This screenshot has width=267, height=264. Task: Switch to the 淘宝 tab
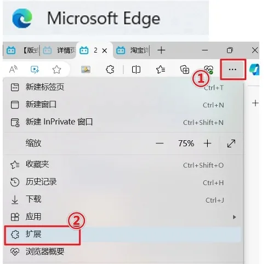pos(132,50)
